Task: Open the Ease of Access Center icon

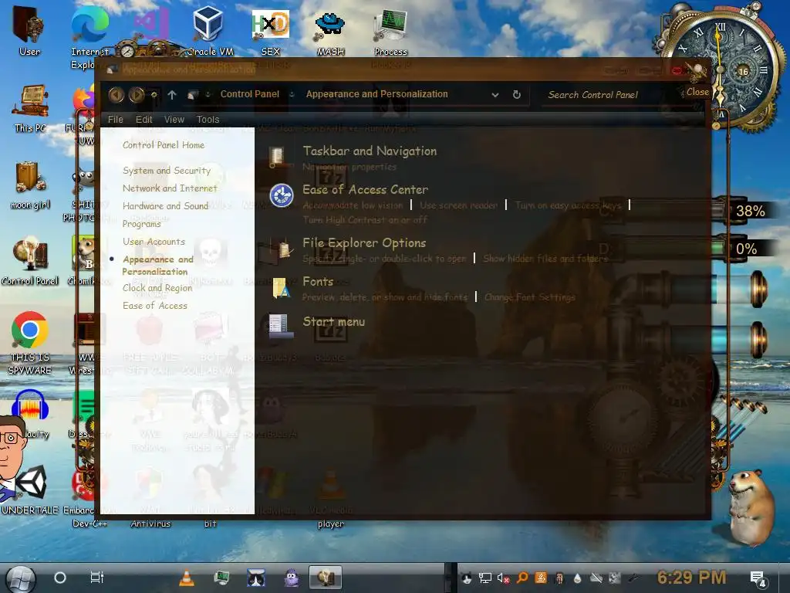Action: point(281,195)
